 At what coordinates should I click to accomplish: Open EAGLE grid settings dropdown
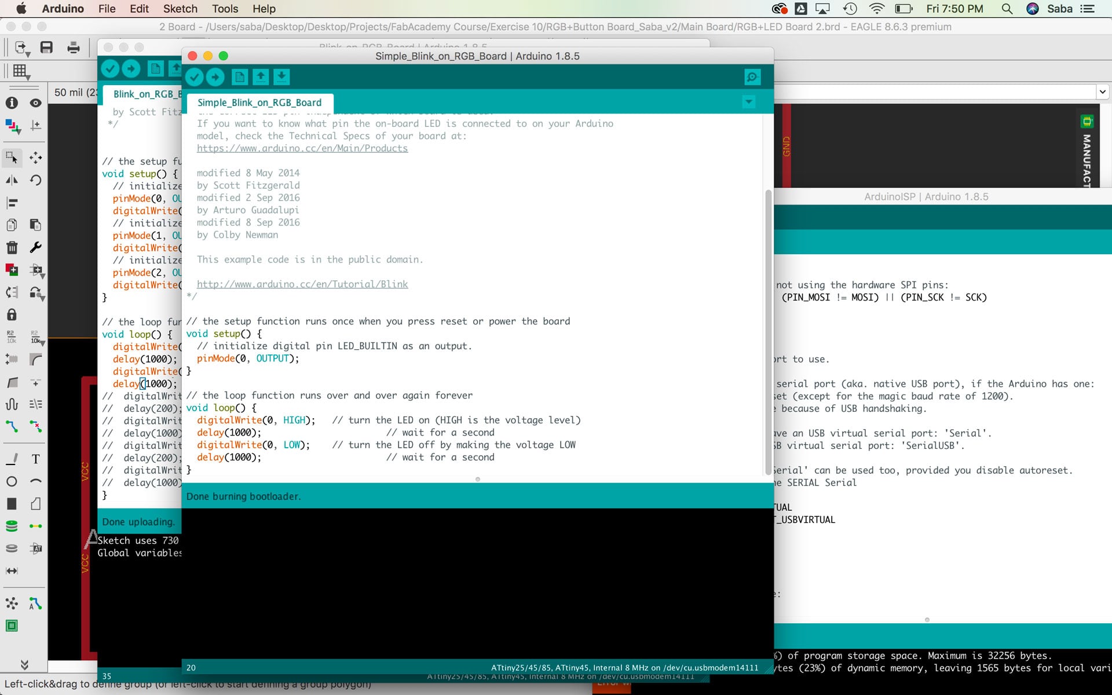(21, 72)
